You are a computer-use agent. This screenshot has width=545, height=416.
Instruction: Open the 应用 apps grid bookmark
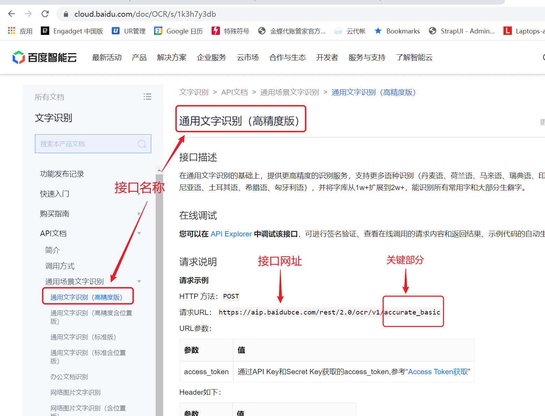coord(20,31)
